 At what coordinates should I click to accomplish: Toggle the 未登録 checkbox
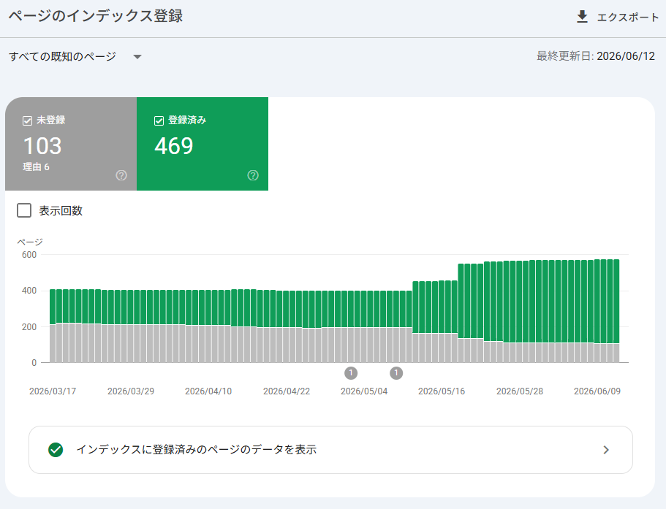(27, 121)
